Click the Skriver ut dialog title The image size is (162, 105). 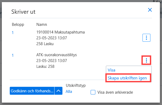coord(23,12)
